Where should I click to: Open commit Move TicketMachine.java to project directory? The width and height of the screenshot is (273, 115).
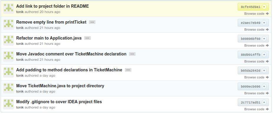click(60, 86)
